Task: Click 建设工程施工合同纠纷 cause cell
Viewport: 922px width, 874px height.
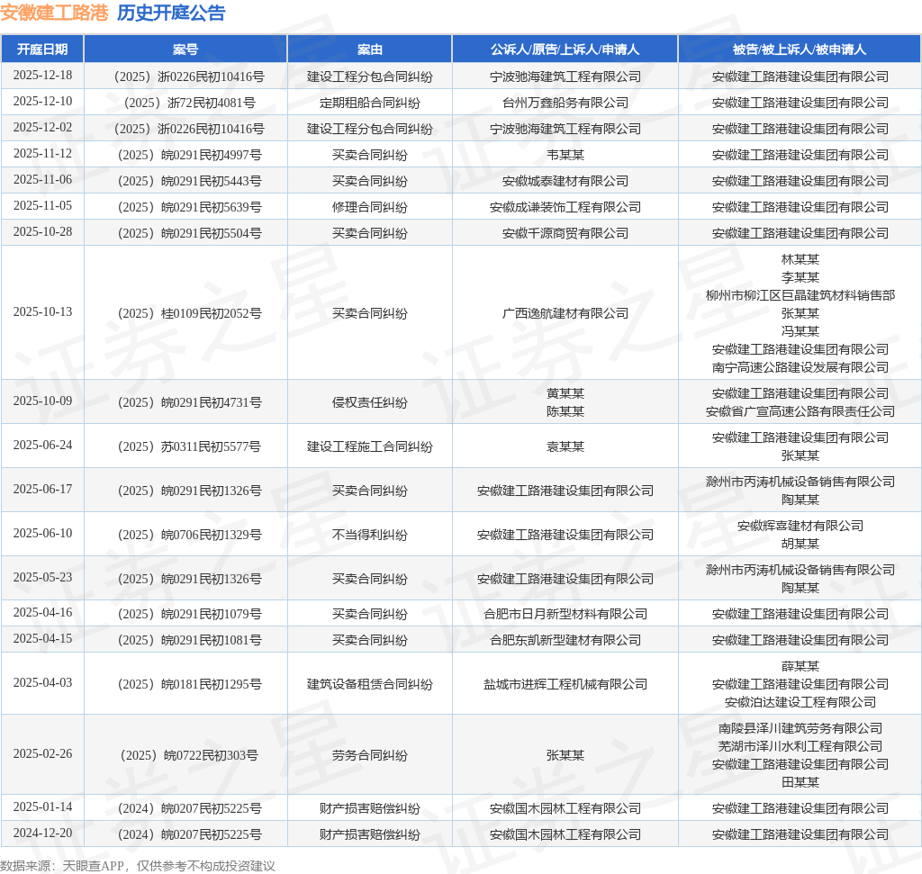Action: click(370, 446)
